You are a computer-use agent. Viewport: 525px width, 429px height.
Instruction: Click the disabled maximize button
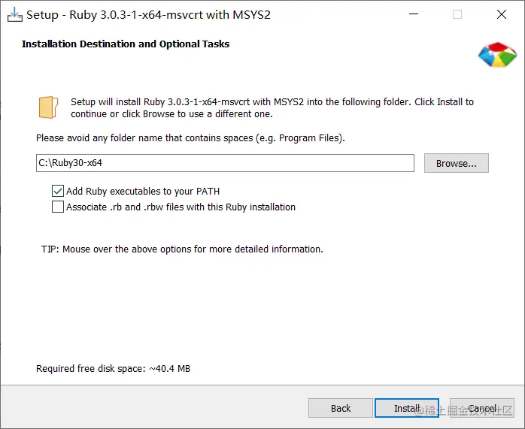pyautogui.click(x=457, y=14)
